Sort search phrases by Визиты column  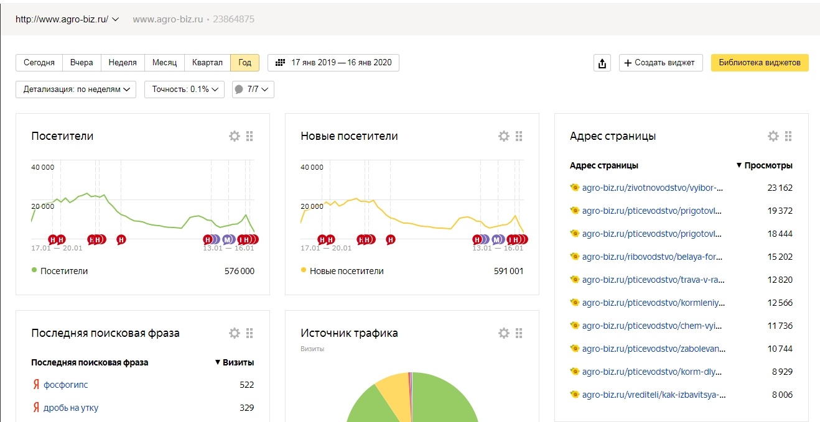pos(234,362)
